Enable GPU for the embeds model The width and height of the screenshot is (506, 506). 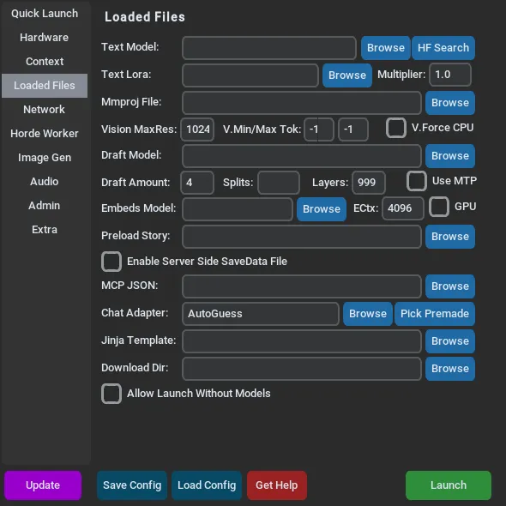(439, 207)
